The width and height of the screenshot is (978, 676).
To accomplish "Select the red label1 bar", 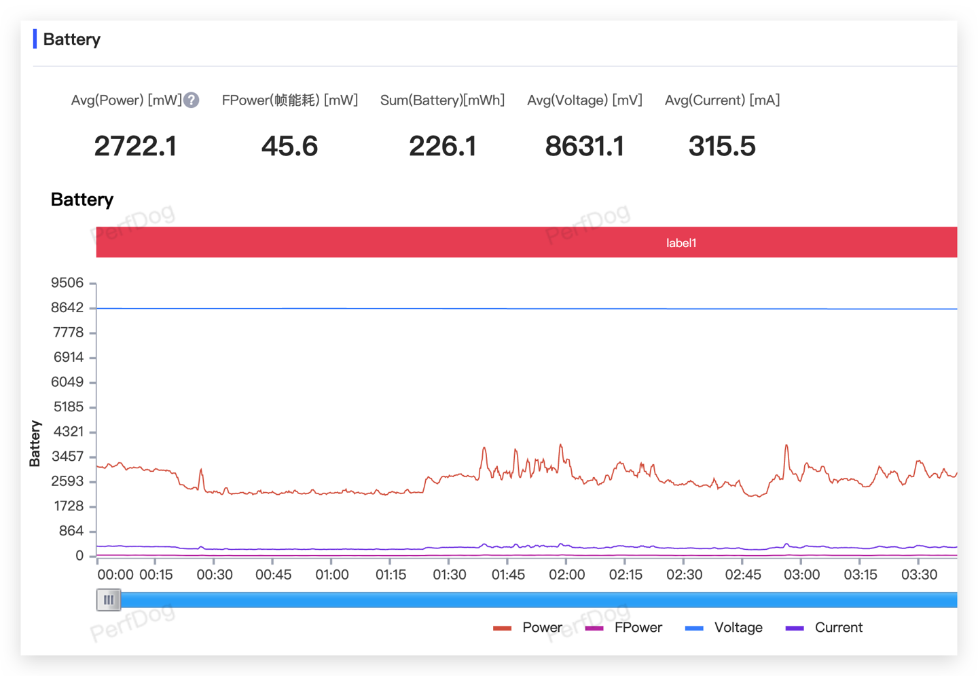I will click(x=526, y=242).
